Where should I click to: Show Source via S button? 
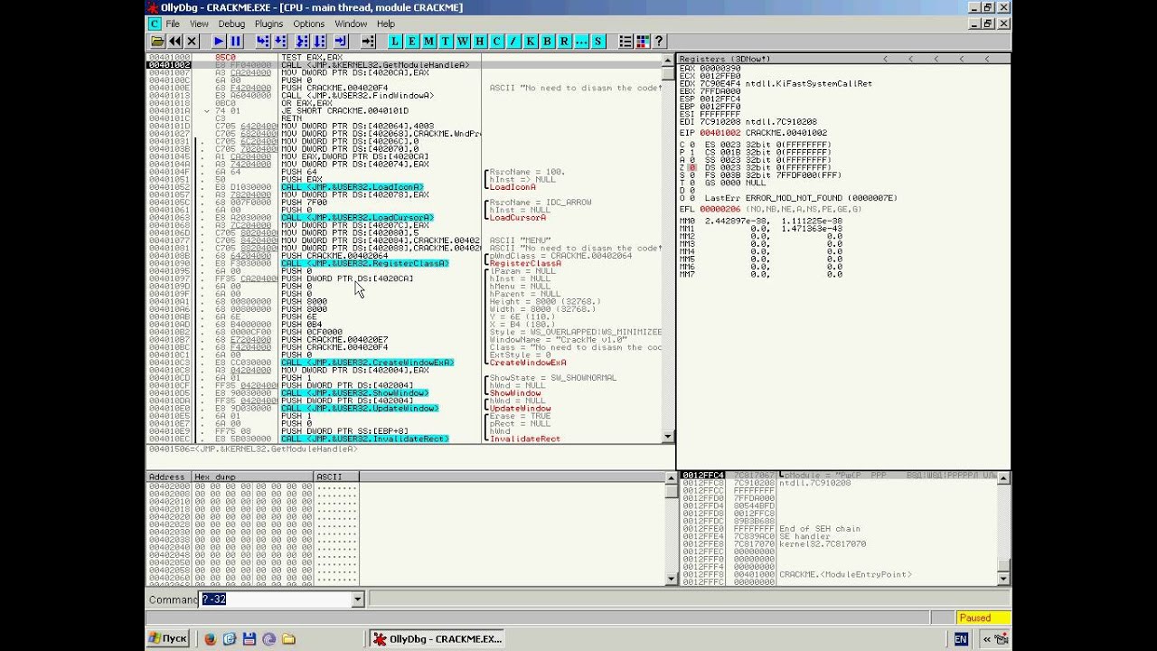click(x=598, y=42)
